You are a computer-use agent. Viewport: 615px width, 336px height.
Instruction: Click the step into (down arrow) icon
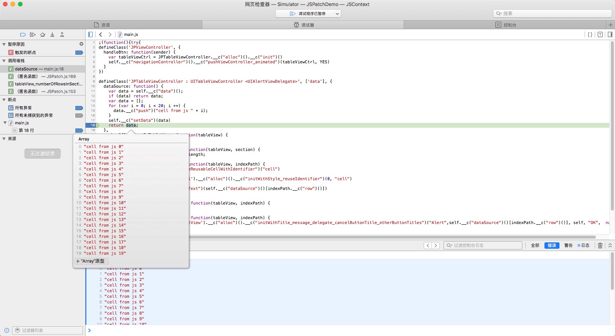pyautogui.click(x=52, y=34)
